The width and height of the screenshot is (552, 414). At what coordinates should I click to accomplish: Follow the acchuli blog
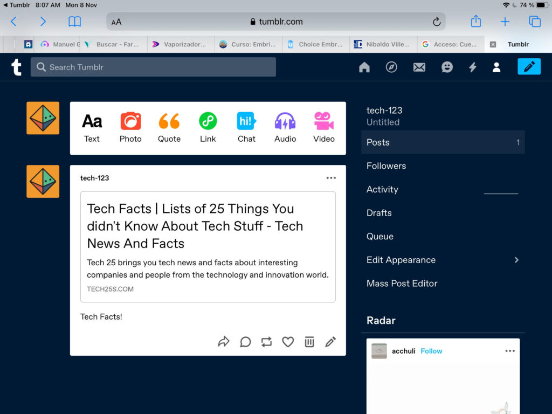tap(431, 351)
